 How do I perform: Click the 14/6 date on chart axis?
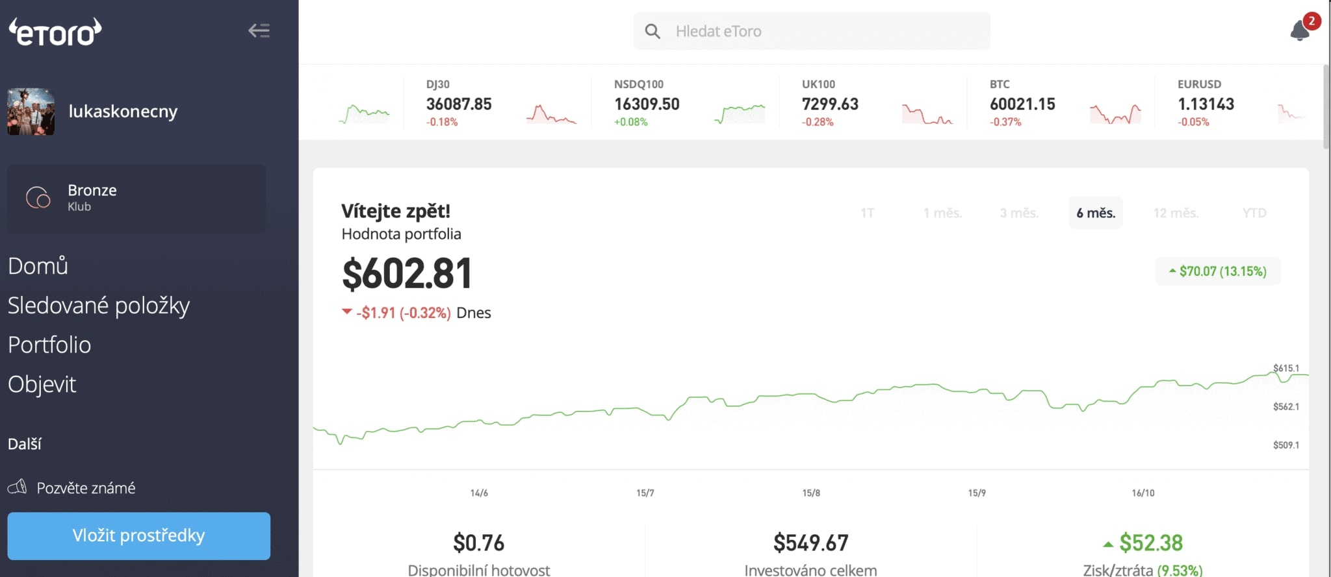479,493
